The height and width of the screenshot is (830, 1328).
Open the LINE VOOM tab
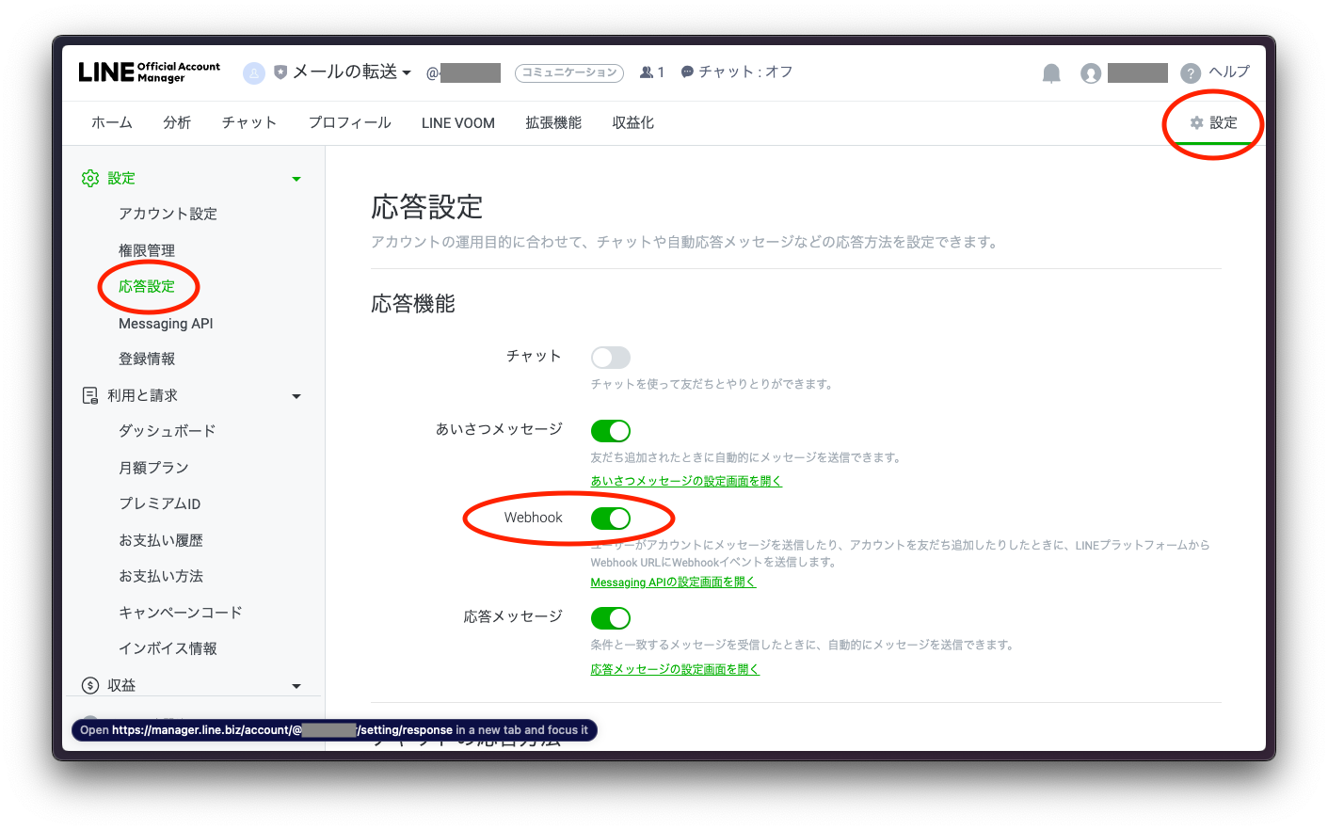(457, 122)
